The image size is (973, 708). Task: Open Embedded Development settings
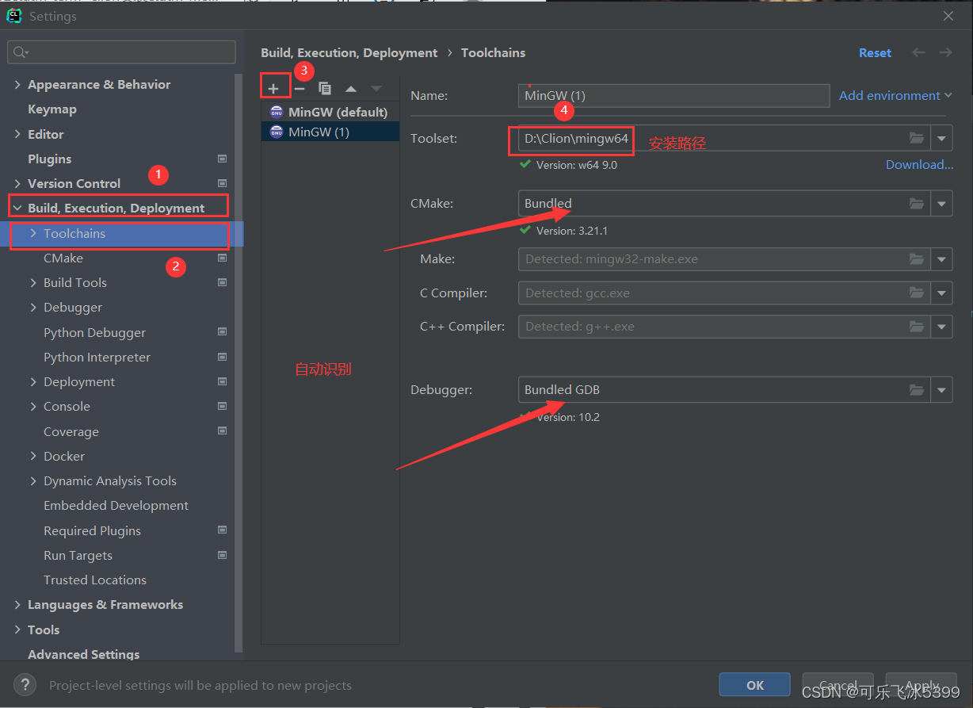tap(116, 506)
